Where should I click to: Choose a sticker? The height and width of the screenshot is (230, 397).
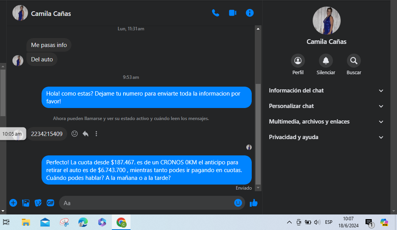point(38,203)
